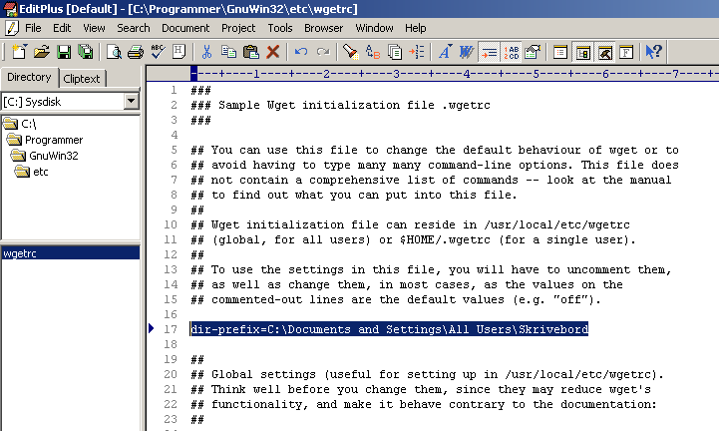Paste from clipboard with the Paste icon
Viewport: 719px width, 431px height.
click(251, 52)
